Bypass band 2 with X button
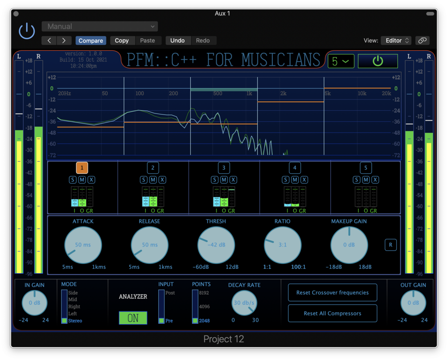Viewport: 448px width, 360px height. (162, 180)
